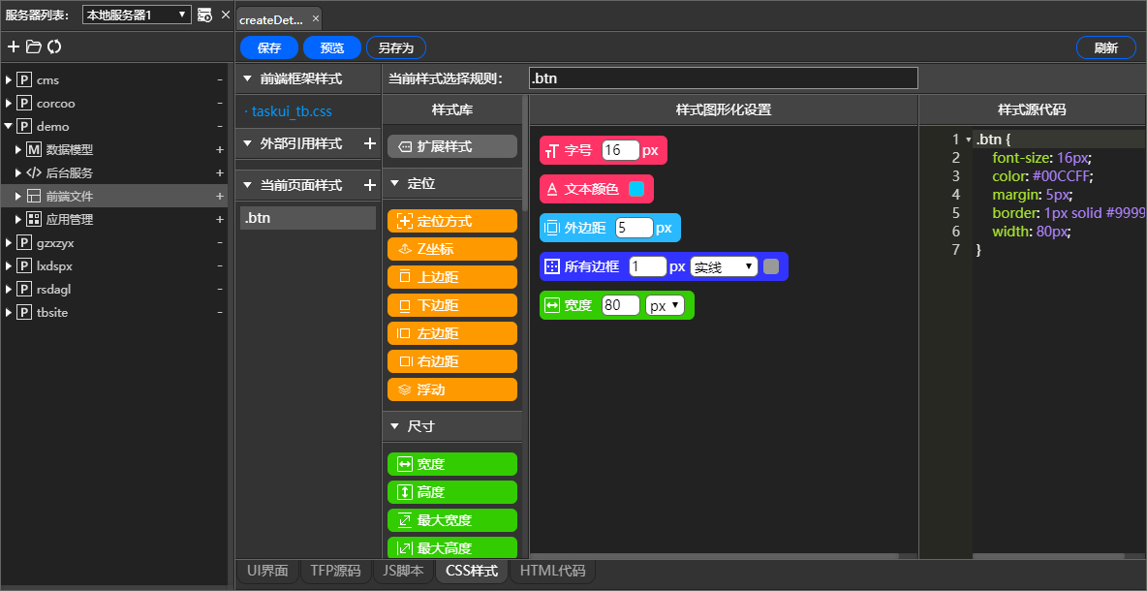Collapse the demo project node
Screen dimensions: 1147x591
pos(8,126)
